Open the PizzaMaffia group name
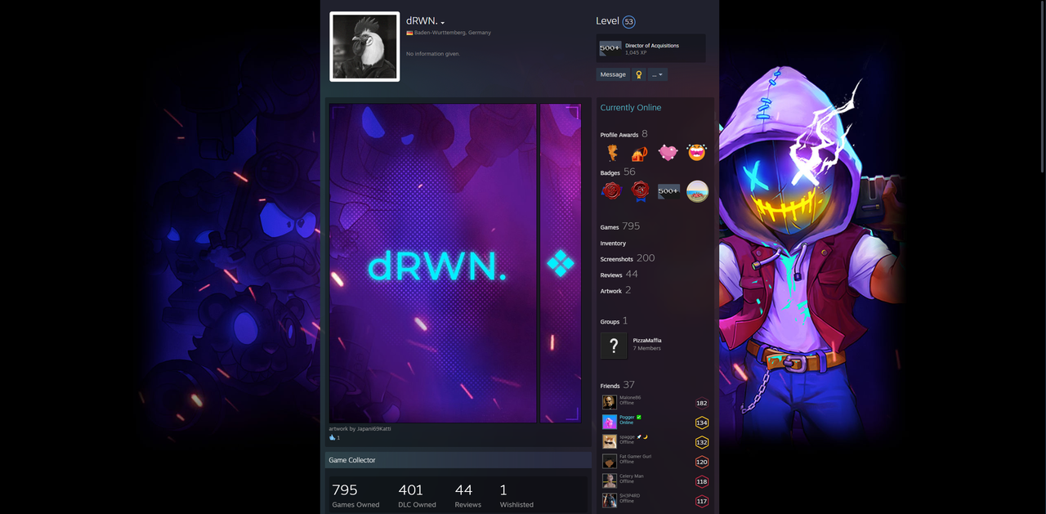The width and height of the screenshot is (1046, 514). 647,340
